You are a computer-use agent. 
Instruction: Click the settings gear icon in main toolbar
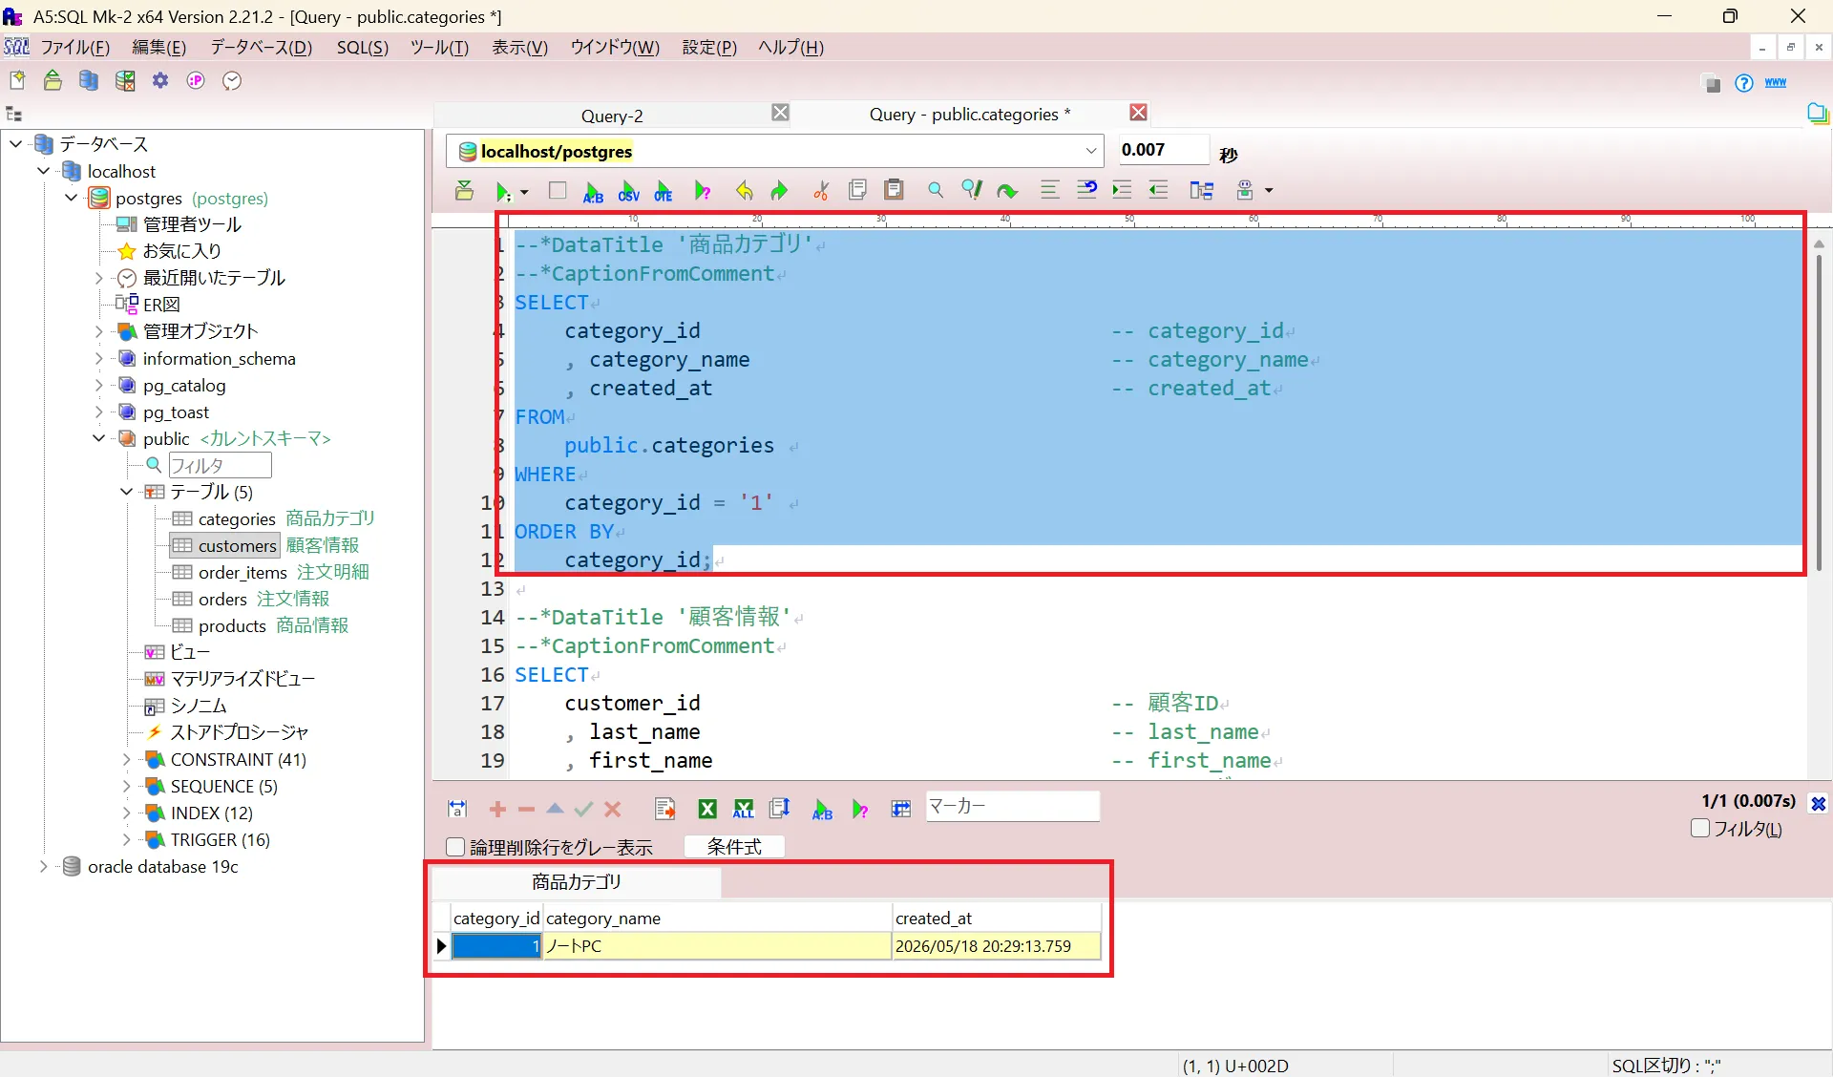point(160,81)
